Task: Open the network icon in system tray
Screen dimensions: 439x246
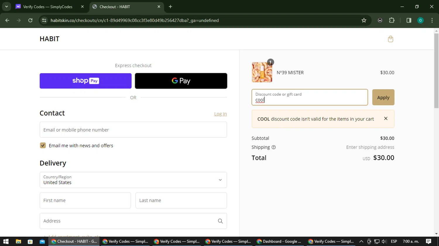Action: tap(377, 241)
